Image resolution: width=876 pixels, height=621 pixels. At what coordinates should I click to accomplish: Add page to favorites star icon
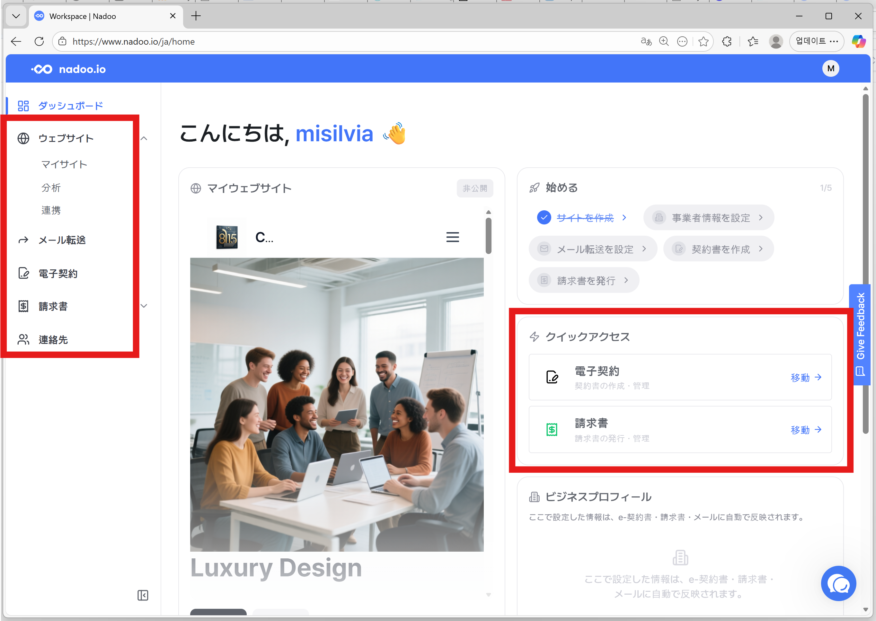703,41
